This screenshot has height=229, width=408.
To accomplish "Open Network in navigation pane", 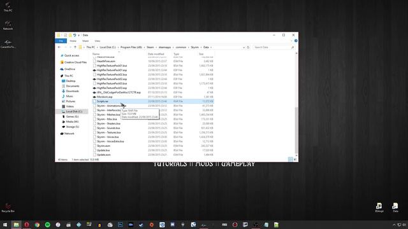I will [69, 134].
